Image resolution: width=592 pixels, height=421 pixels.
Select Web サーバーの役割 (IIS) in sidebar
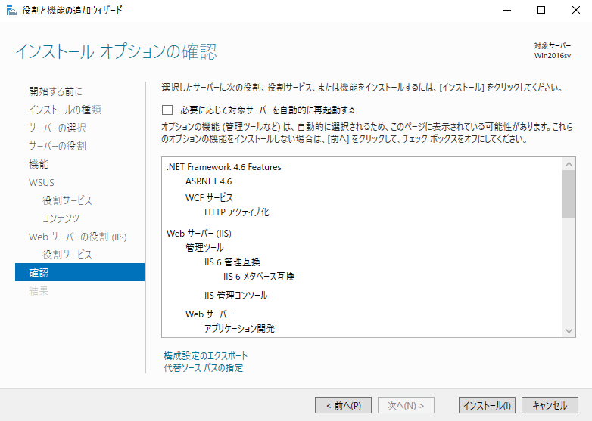pyautogui.click(x=78, y=237)
